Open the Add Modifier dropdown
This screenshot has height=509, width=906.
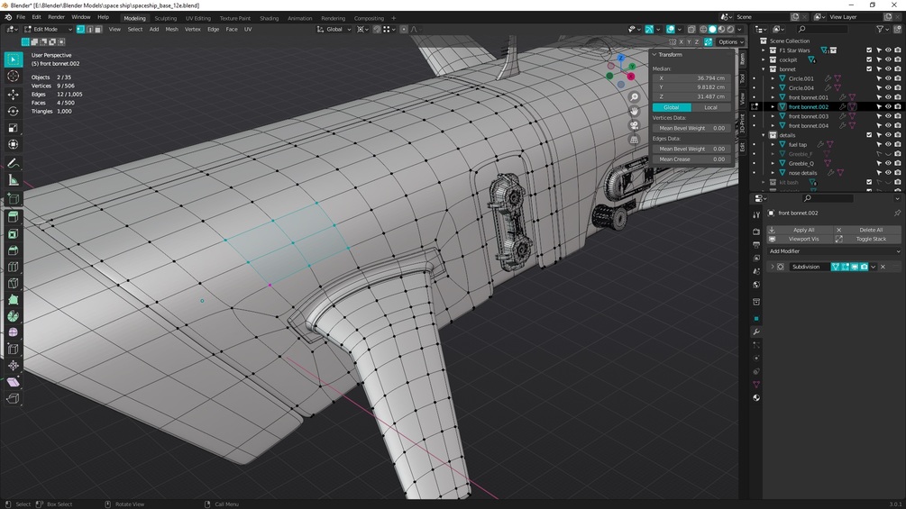point(833,251)
